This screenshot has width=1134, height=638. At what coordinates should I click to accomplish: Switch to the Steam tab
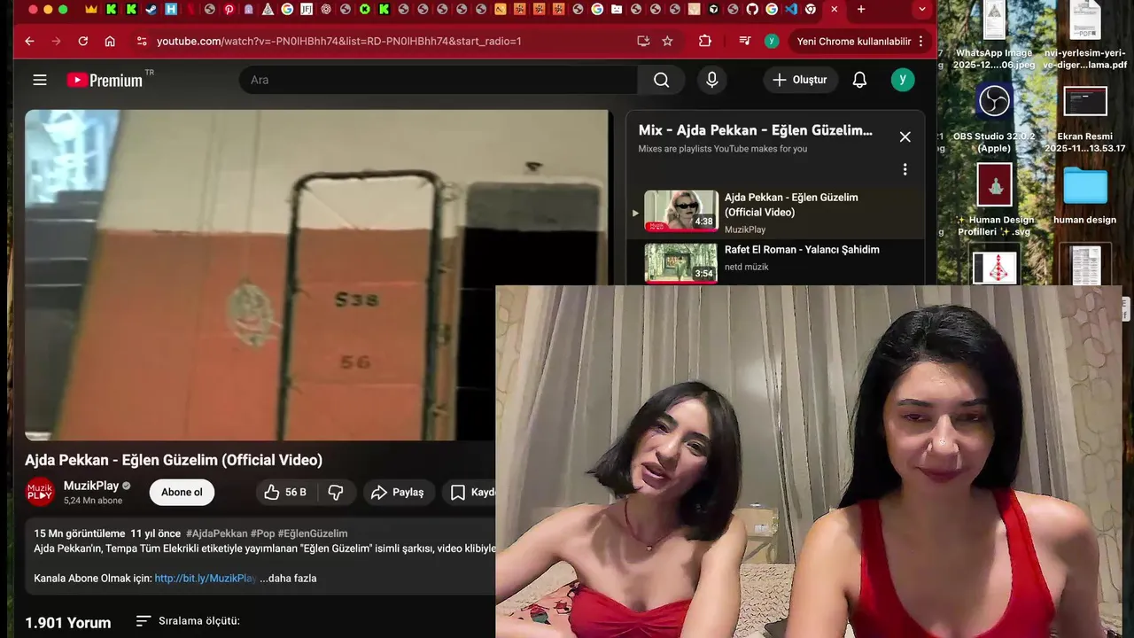[x=151, y=9]
